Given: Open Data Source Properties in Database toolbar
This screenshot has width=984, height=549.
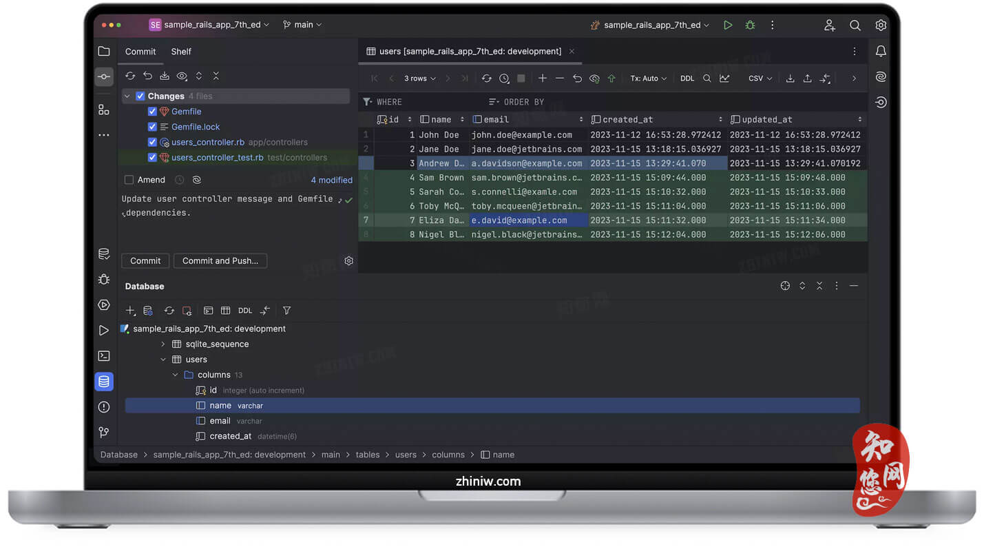Looking at the screenshot, I should point(147,311).
